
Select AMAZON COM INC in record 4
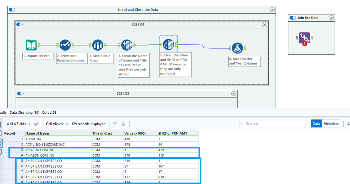pyautogui.click(x=57, y=155)
